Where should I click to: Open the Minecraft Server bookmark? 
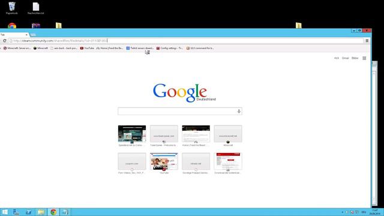click(17, 48)
